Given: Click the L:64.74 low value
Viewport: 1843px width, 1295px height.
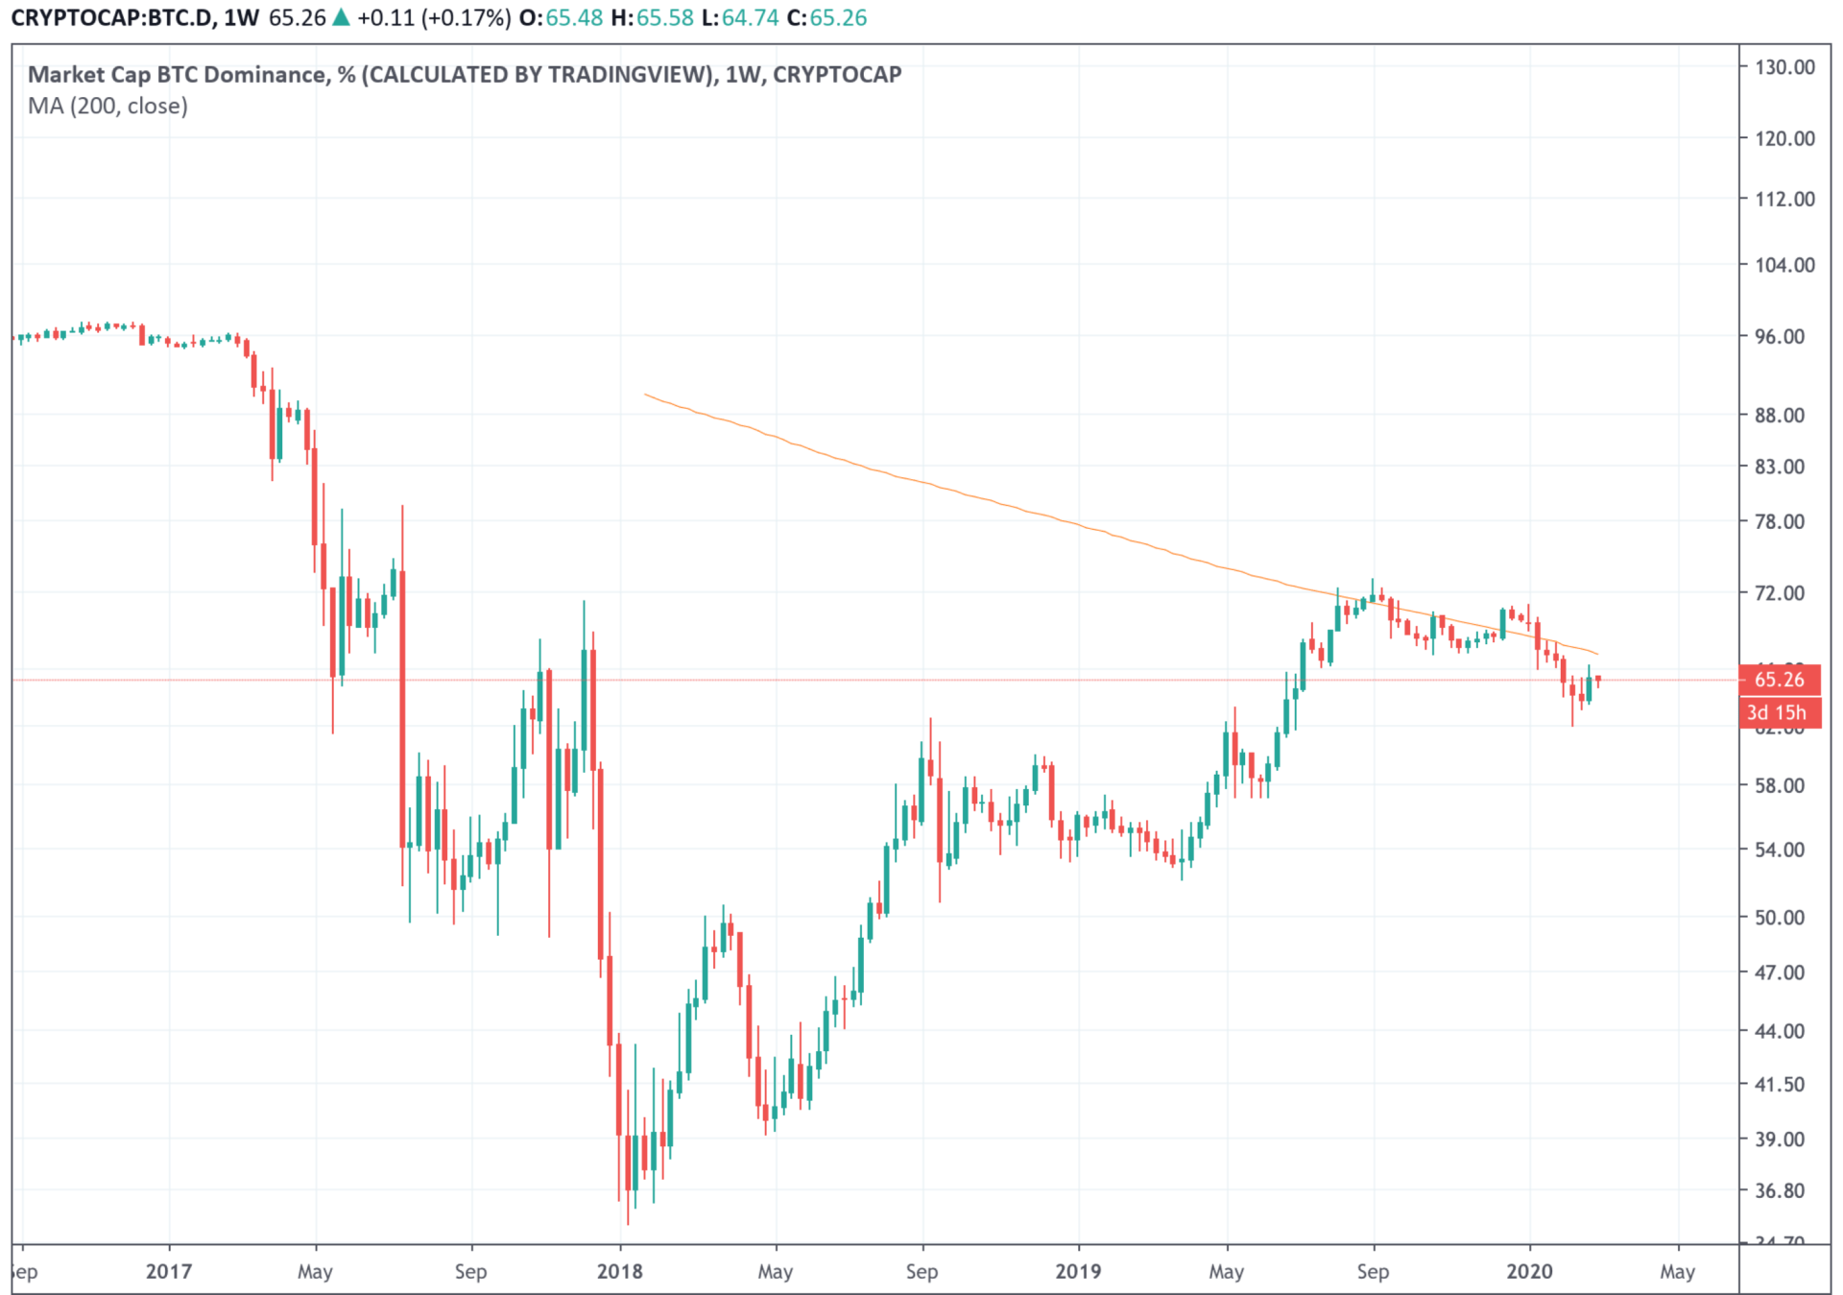Looking at the screenshot, I should (740, 18).
